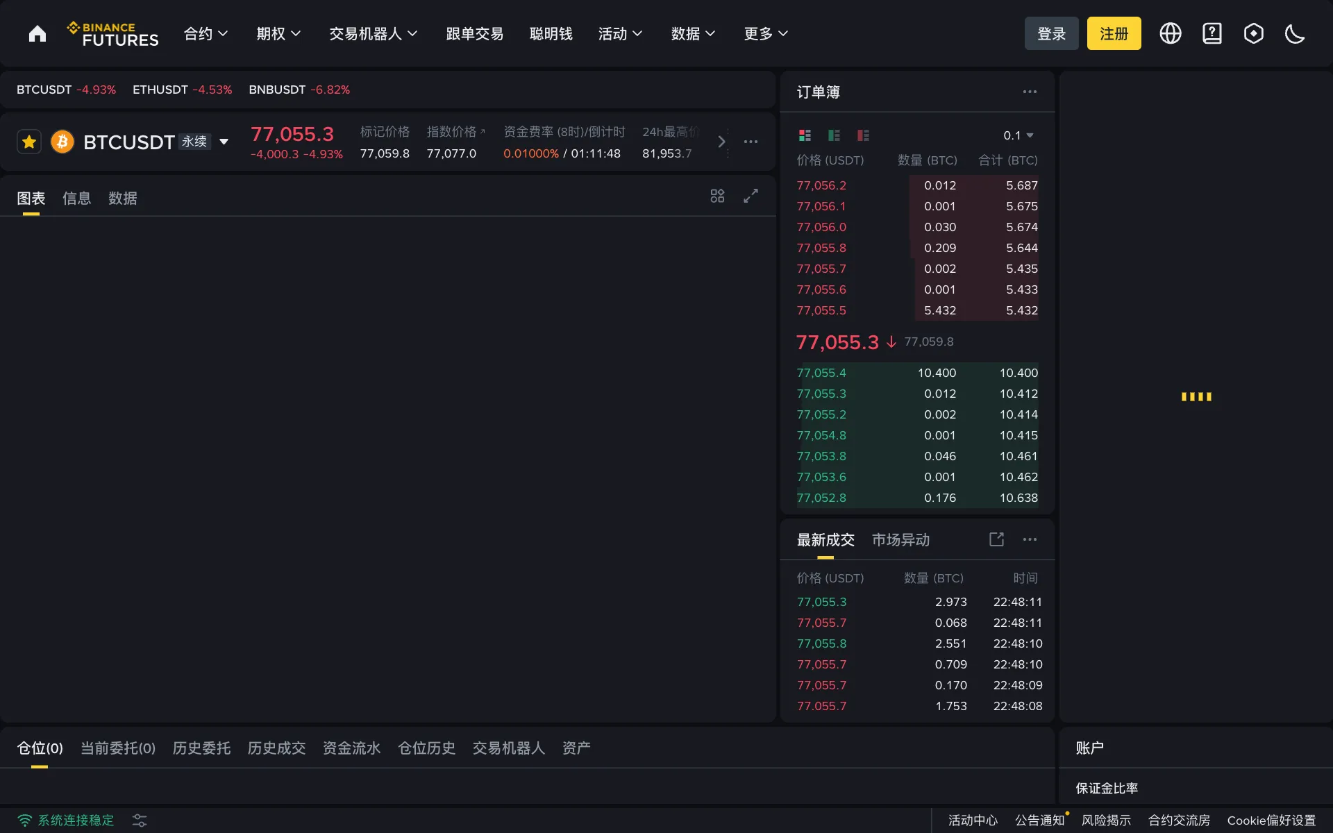Pop out recent trades panel
Viewport: 1333px width, 833px height.
pyautogui.click(x=996, y=539)
